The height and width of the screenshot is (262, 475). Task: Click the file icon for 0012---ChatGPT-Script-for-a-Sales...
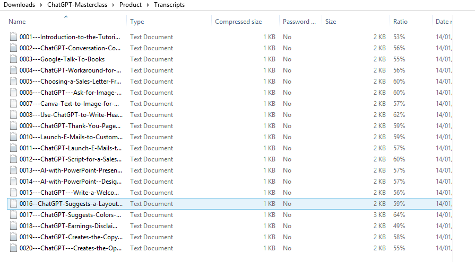13,159
